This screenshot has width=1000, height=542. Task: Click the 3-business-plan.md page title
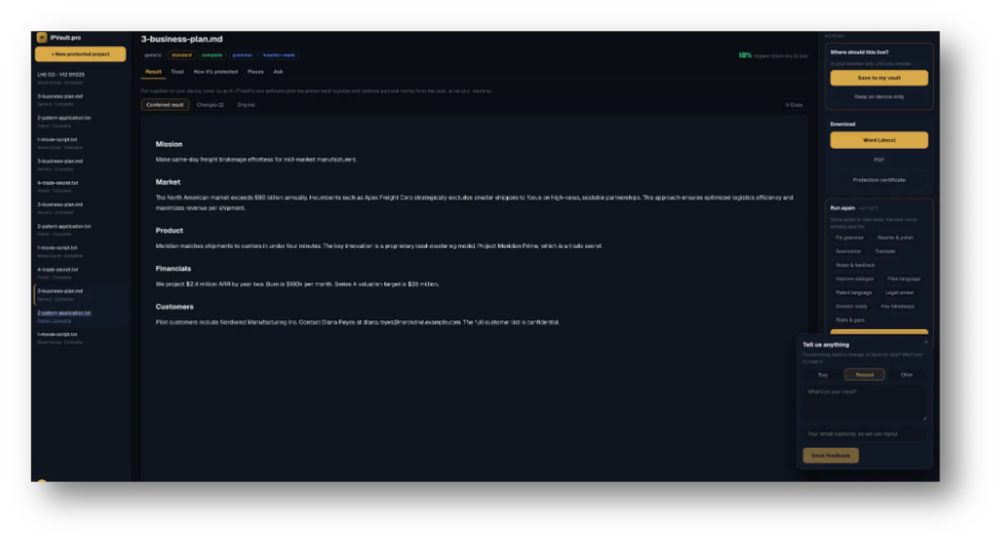tap(182, 39)
